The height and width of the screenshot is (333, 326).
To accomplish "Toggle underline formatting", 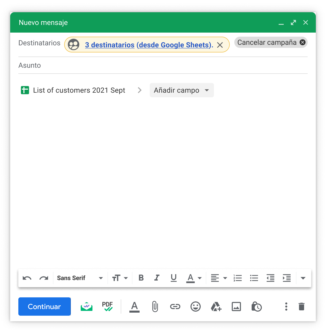I will 174,278.
